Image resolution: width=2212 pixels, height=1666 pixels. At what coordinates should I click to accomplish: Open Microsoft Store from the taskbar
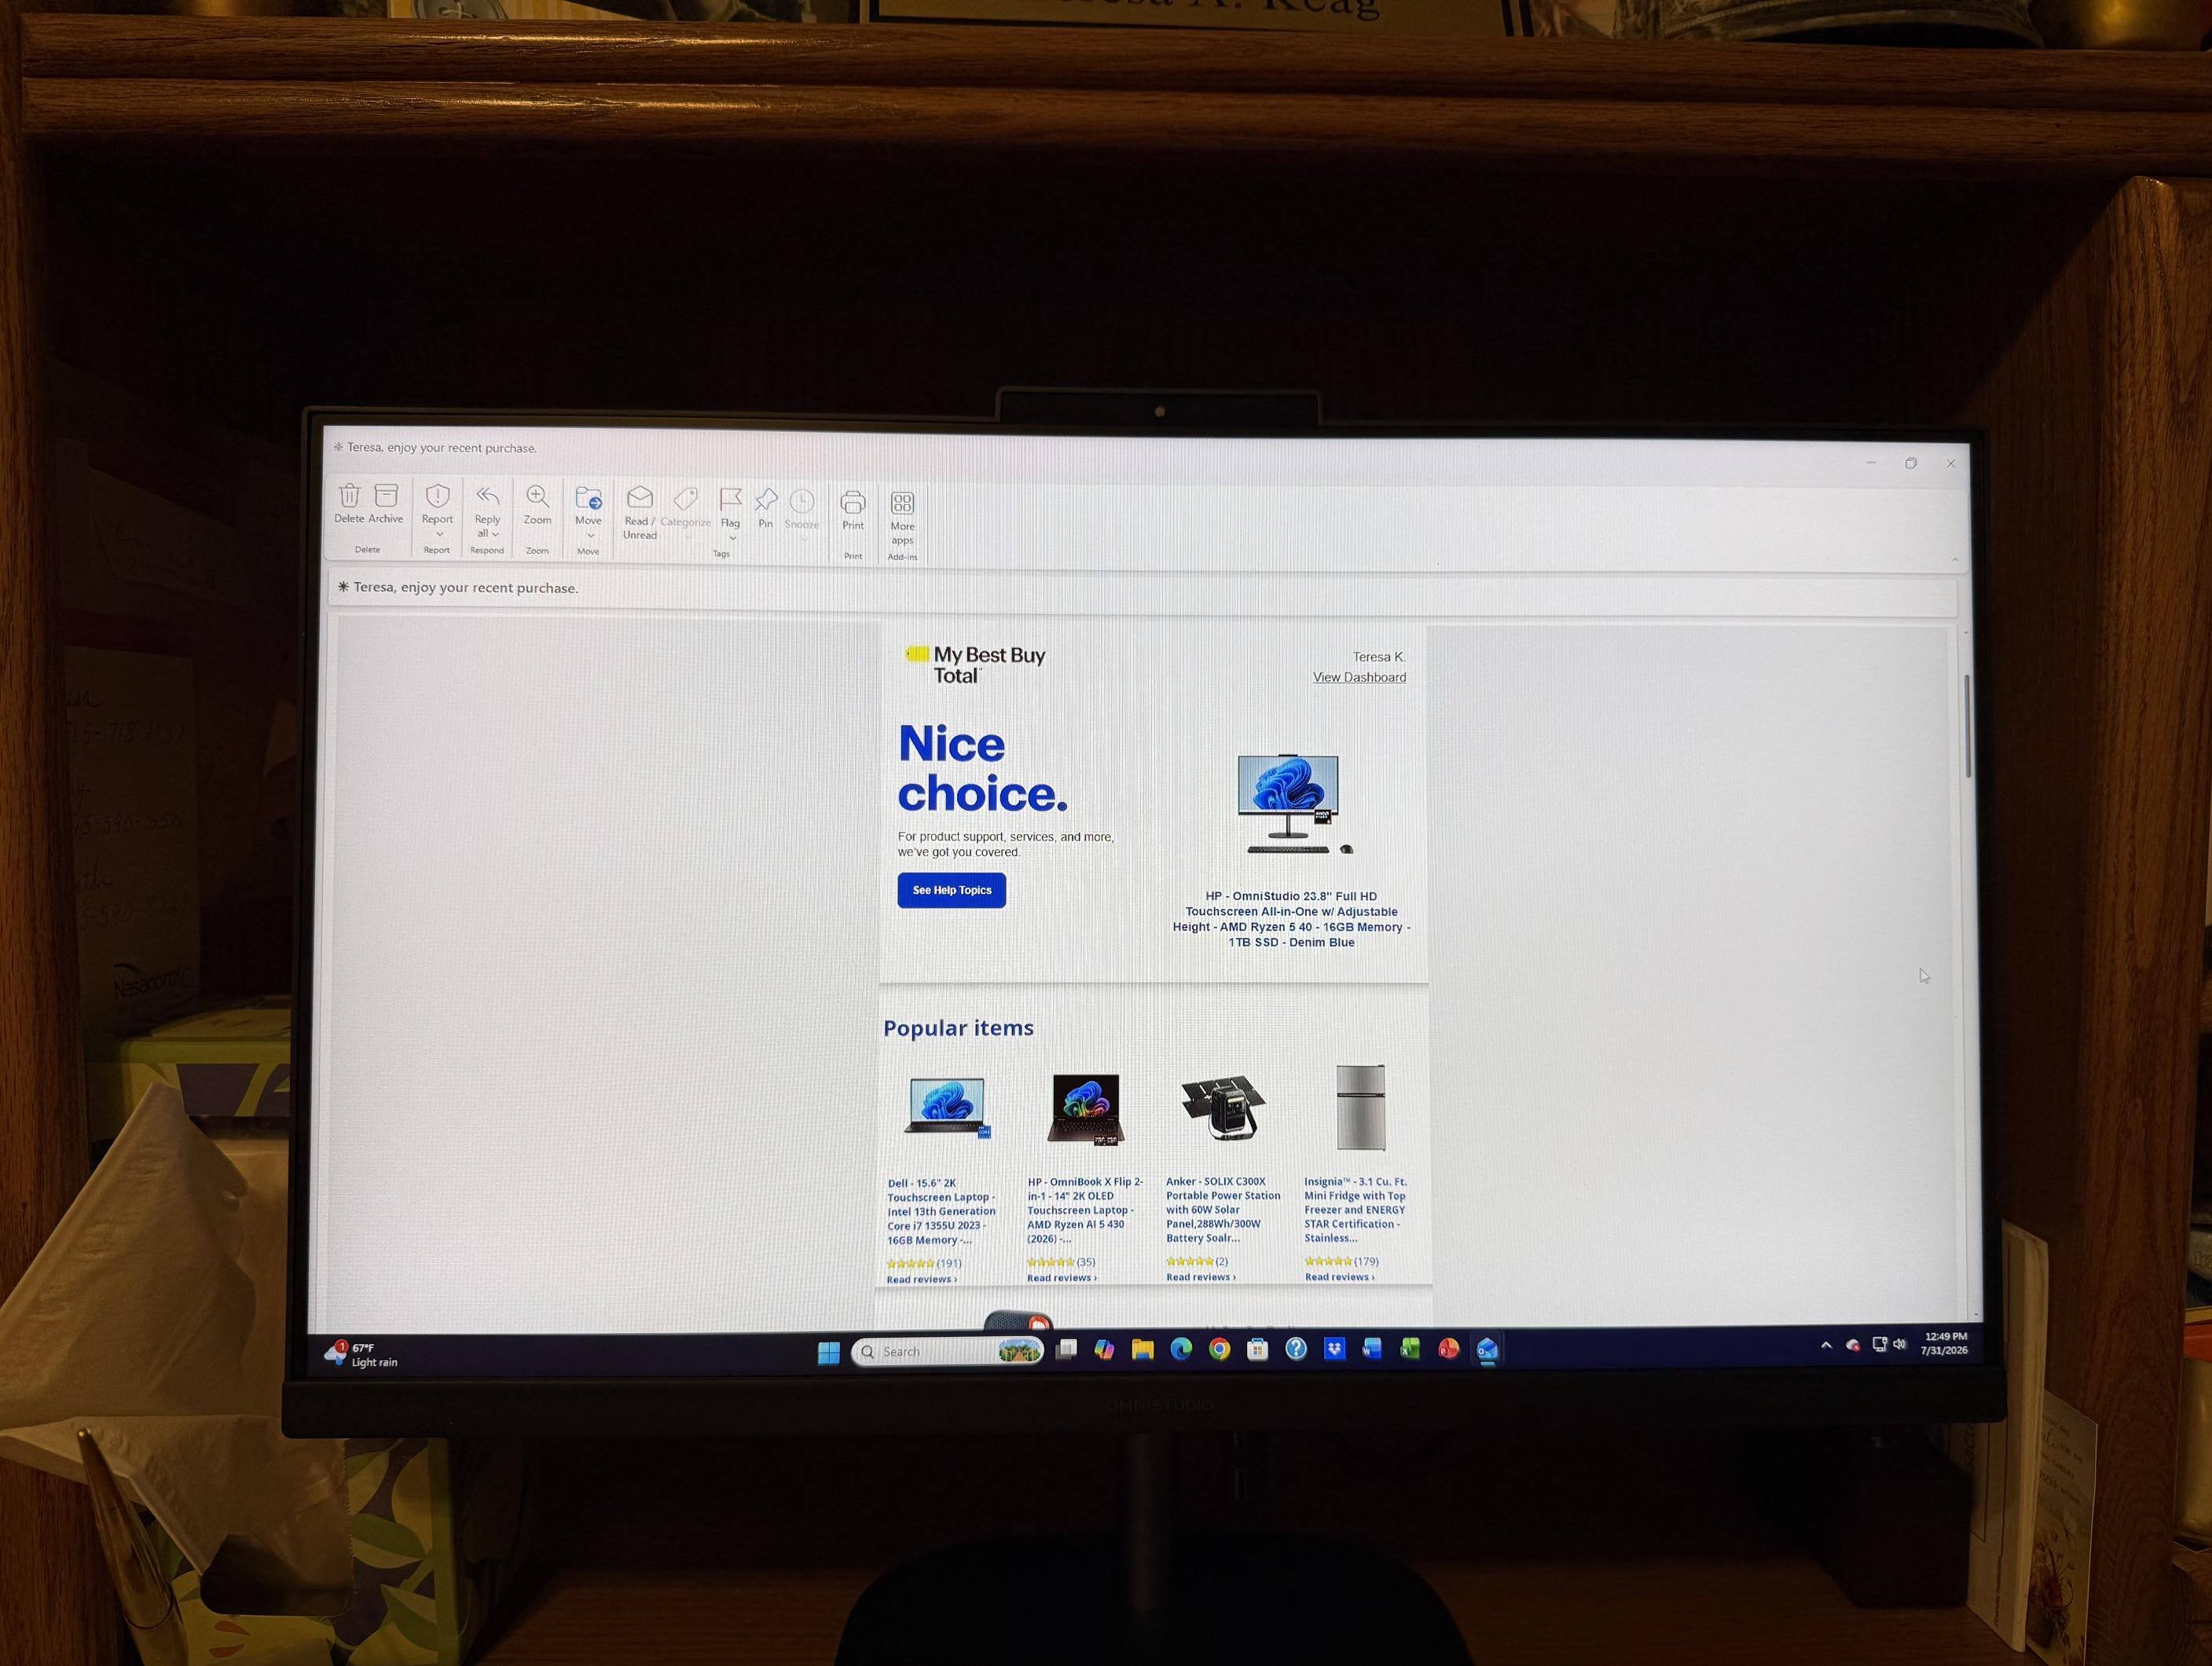click(1258, 1349)
